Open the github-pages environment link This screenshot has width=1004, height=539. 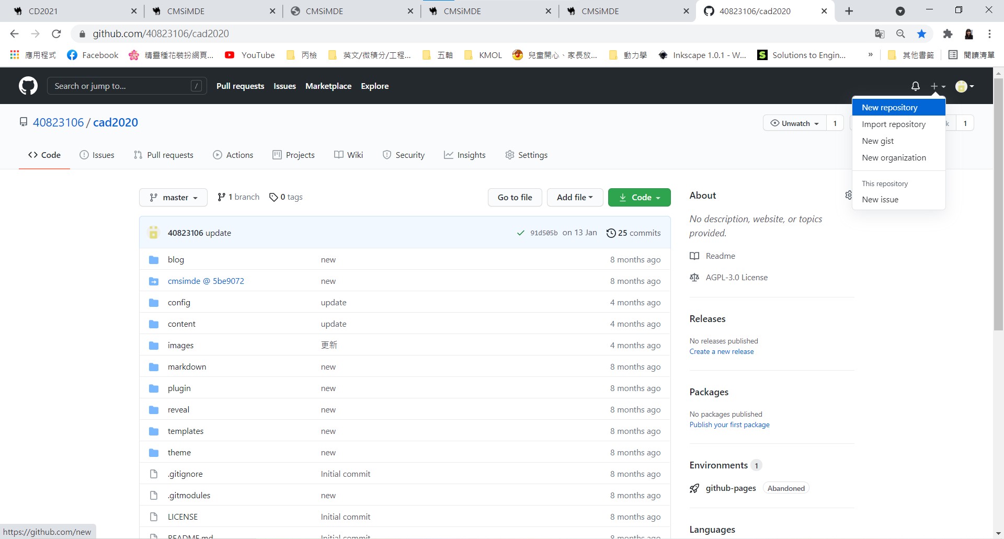pos(731,488)
